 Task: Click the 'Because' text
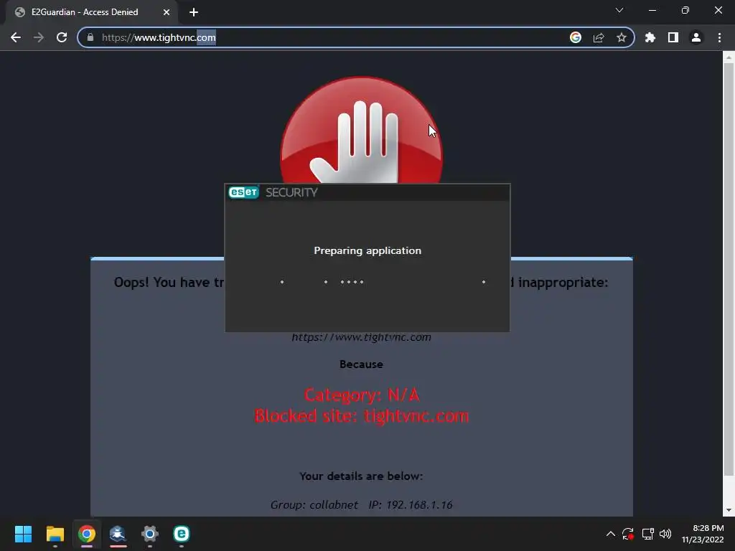(x=362, y=364)
